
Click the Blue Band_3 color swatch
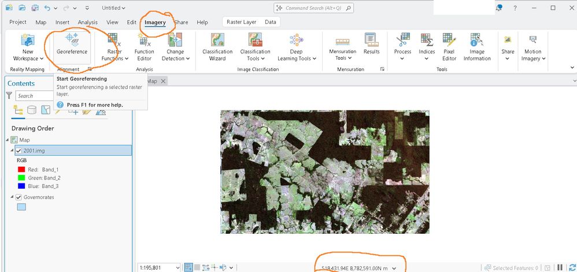pos(21,186)
